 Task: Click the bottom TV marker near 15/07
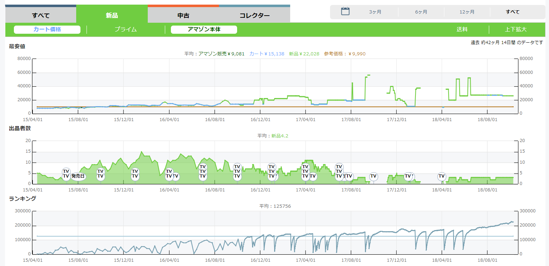click(66, 176)
